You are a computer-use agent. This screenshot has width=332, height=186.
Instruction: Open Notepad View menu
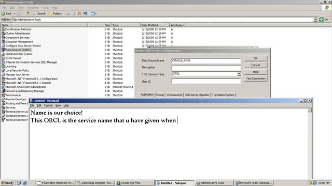point(58,105)
